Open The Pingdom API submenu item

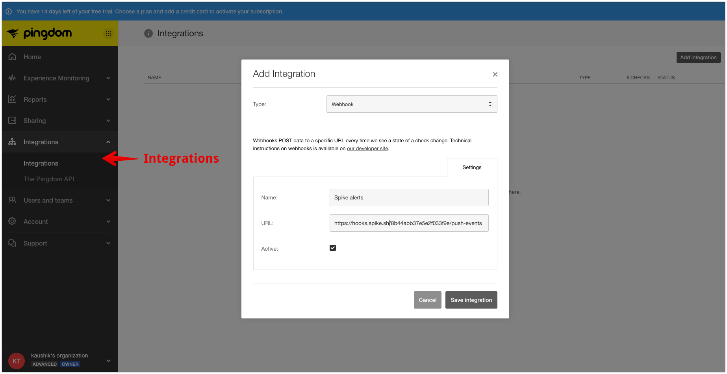[x=49, y=179]
